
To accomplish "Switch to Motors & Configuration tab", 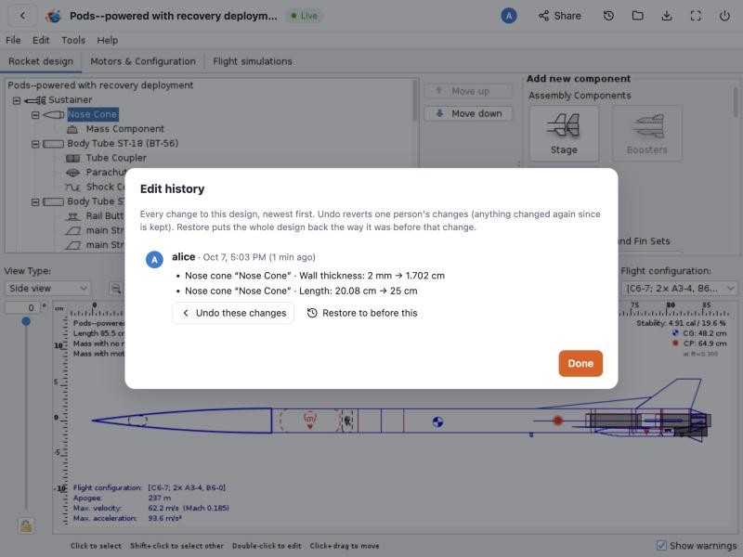I will coord(143,61).
